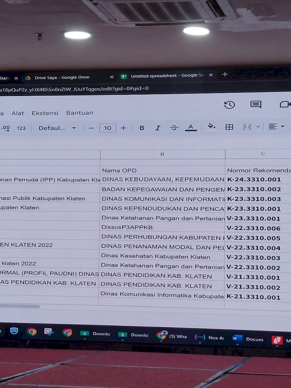Toggle italic formatting
The width and height of the screenshot is (291, 388).
(x=158, y=128)
